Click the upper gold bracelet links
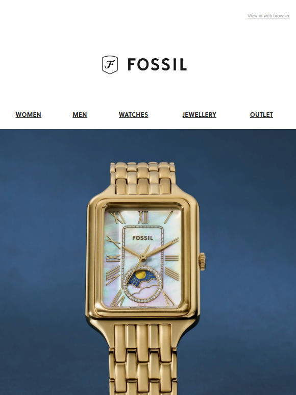 coord(143,178)
